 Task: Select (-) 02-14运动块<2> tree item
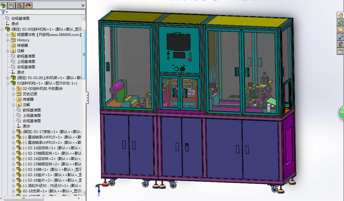tap(52, 159)
